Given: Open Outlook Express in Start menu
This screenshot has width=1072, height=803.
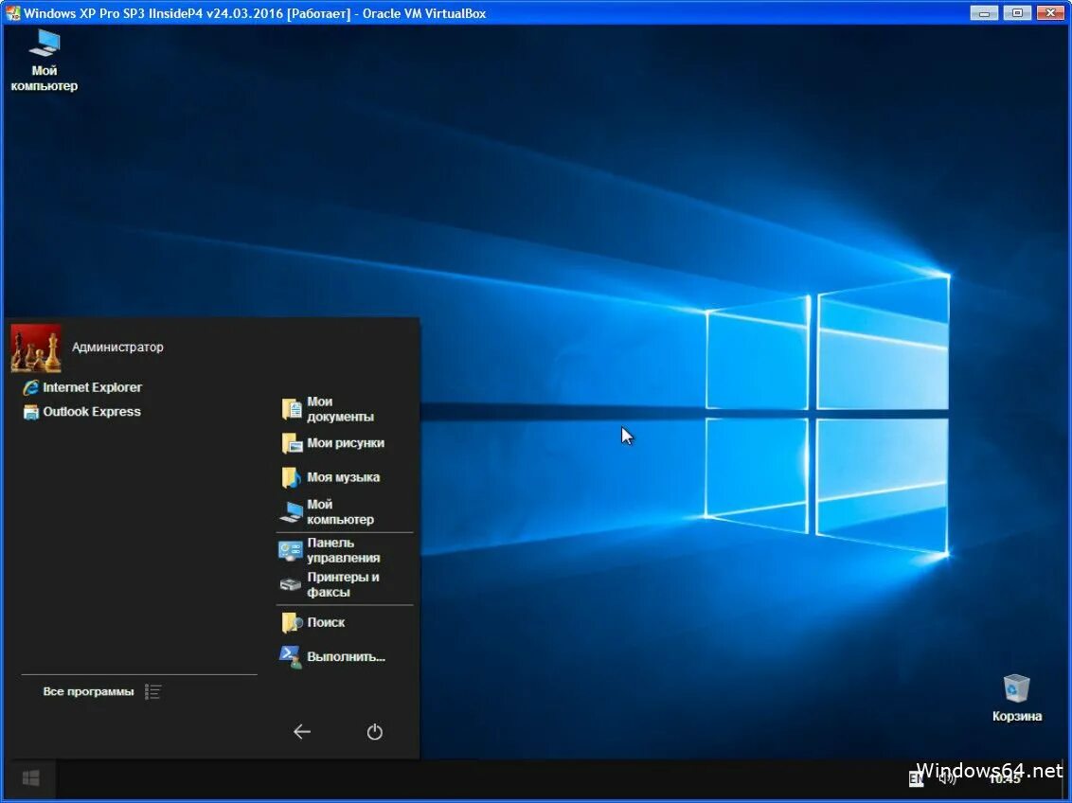Looking at the screenshot, I should click(x=82, y=411).
